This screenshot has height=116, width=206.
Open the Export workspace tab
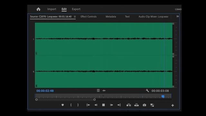(x=76, y=9)
